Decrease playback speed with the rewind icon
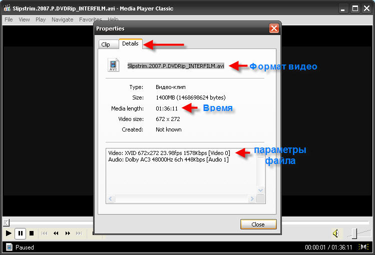 (56, 233)
